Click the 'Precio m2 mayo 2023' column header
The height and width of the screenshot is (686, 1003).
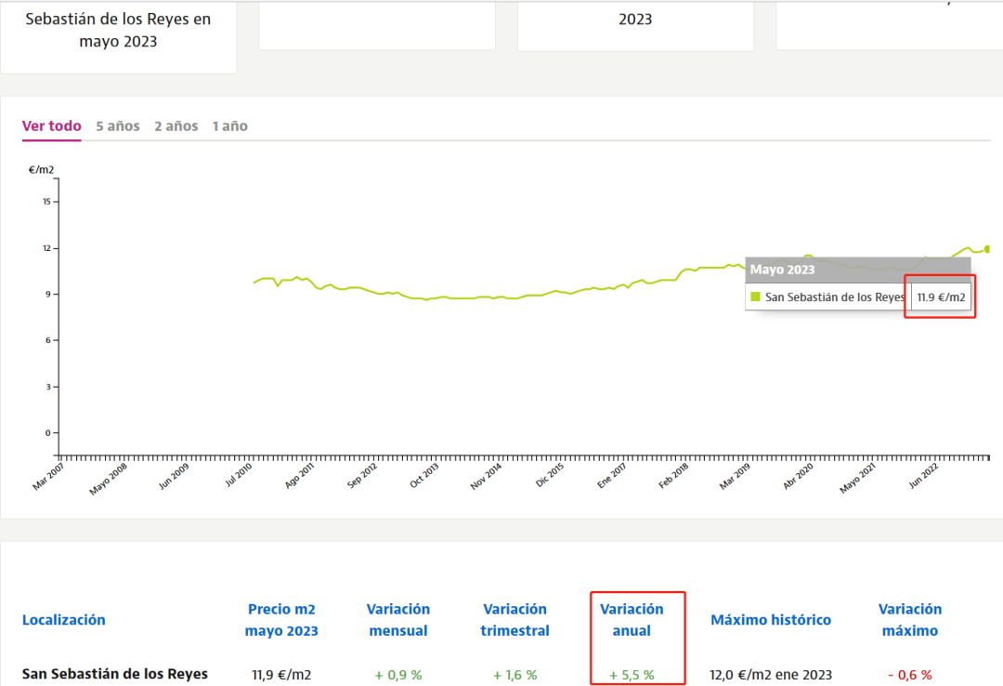pos(281,619)
